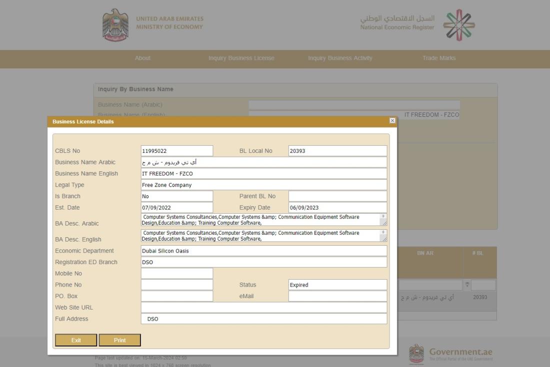Screen dimensions: 550x367
Task: Click the National Economic Register star logo
Action: pos(459,25)
